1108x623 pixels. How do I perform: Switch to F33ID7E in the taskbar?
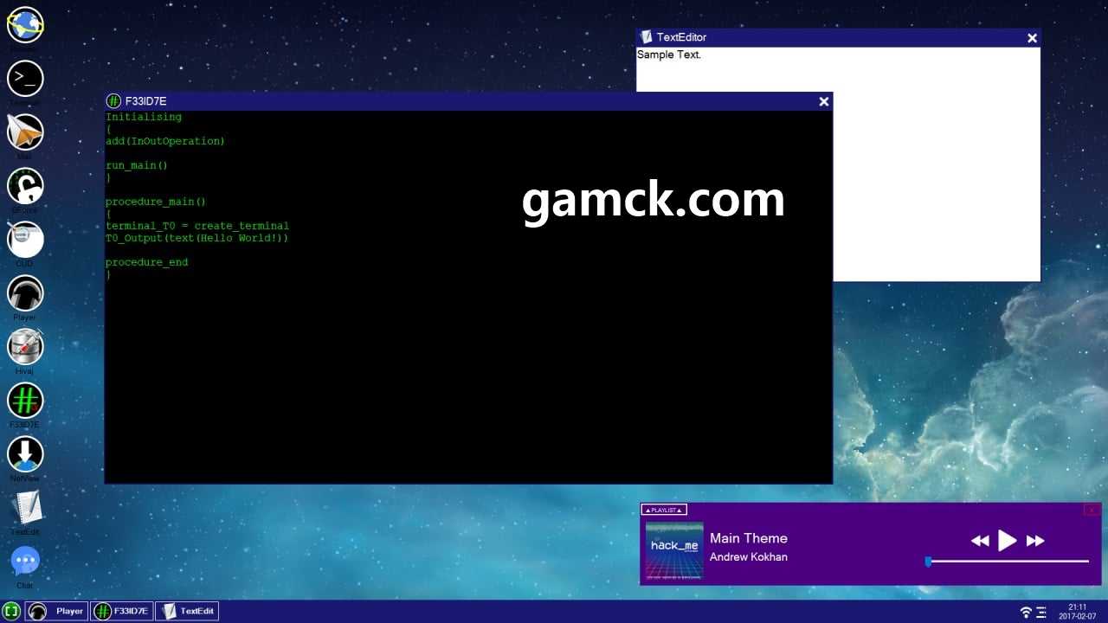click(x=121, y=611)
